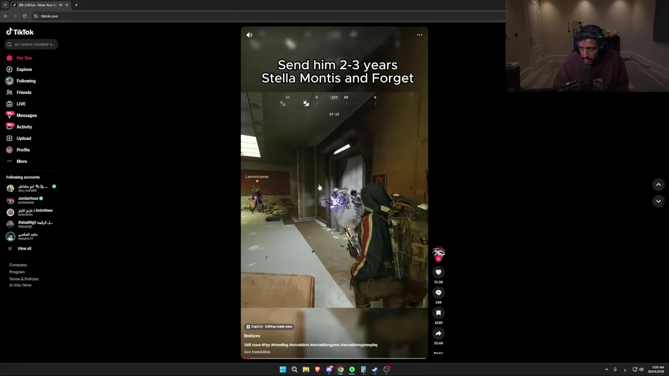The image size is (669, 376).
Task: Open ifaisalrig1 following account
Action: 30,224
